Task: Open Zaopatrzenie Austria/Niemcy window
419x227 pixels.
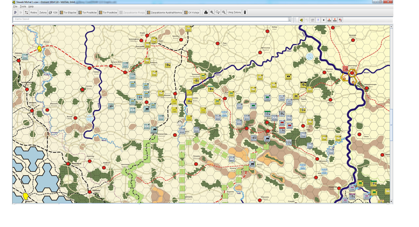Action: pos(164,12)
